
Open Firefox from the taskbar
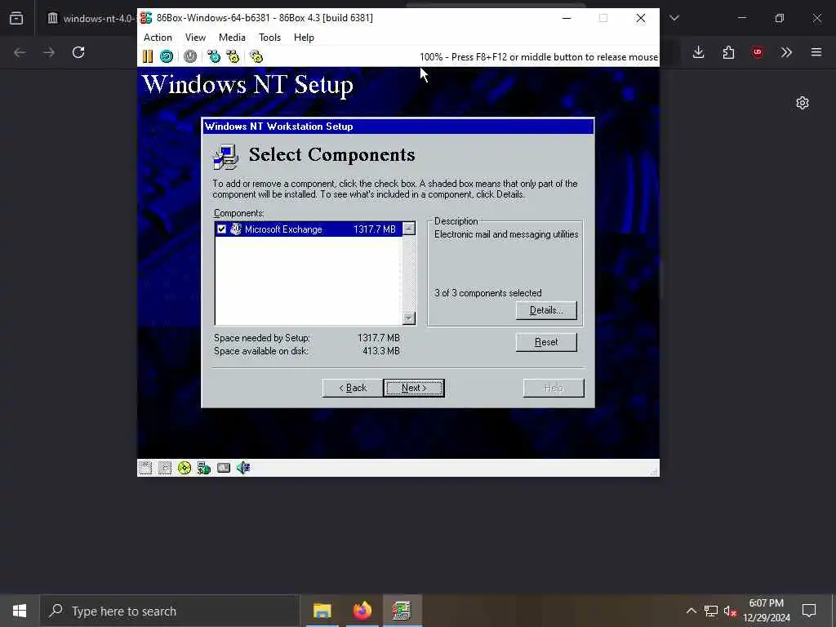click(362, 611)
